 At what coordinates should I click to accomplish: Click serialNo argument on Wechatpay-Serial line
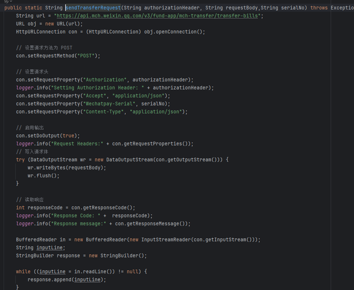pos(153,104)
